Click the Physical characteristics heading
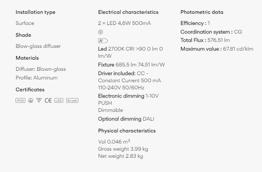The width and height of the screenshot is (262, 172). tap(127, 131)
